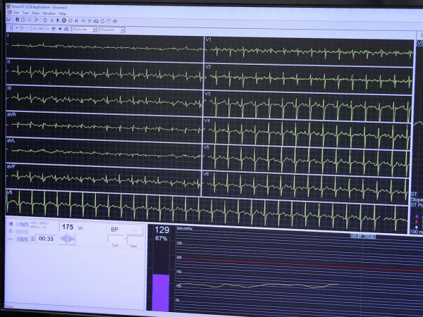Open the File menu

(x=16, y=13)
